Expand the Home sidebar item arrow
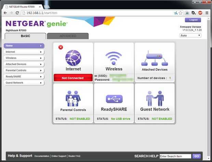This screenshot has width=212, height=162. (x=41, y=46)
